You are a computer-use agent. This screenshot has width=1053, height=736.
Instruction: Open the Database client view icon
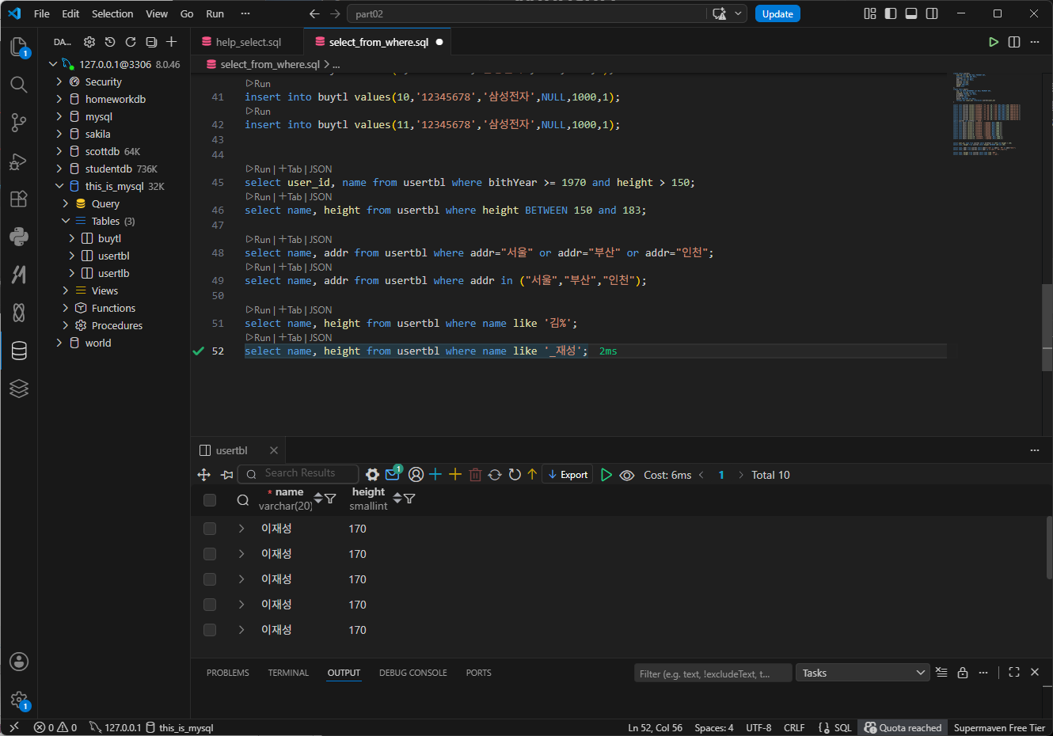click(19, 351)
